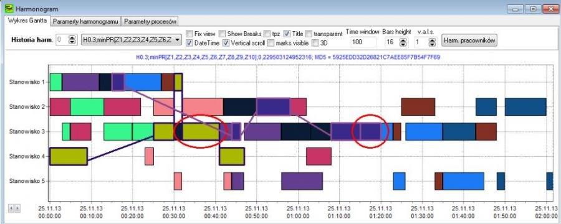Viewport: 561px width, 224px height.
Task: Select olive bar on Stanowisko 4 at start
Action: point(69,156)
